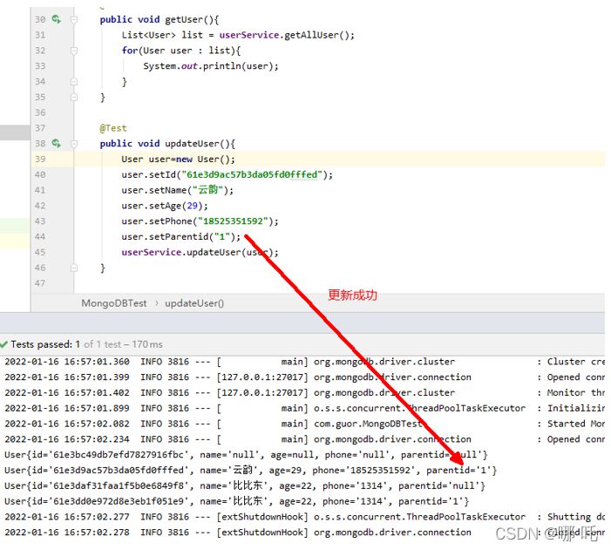611x550 pixels.
Task: Click console output for user 61e3bc49db7efd7827916fbc
Action: coord(246,454)
